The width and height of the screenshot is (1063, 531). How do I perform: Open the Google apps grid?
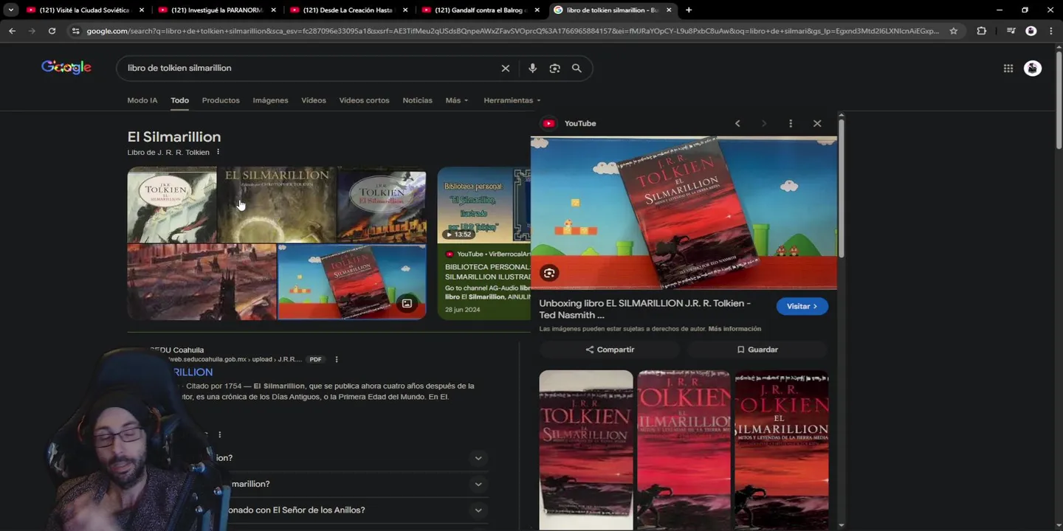pos(1008,68)
